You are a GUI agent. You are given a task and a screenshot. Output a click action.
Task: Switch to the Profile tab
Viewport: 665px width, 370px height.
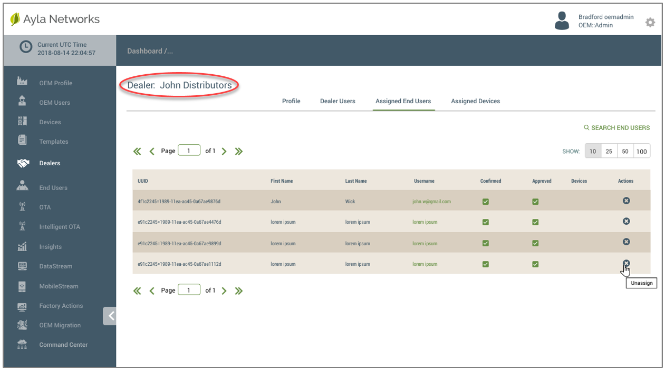tap(291, 101)
